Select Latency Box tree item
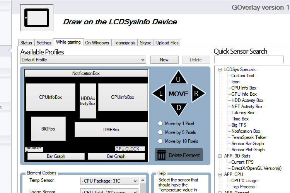This screenshot has width=290, height=193. pyautogui.click(x=243, y=113)
